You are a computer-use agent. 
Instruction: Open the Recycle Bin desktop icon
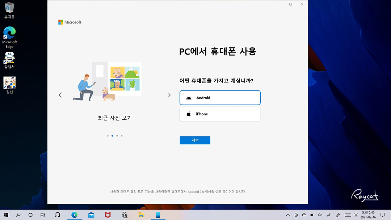pyautogui.click(x=9, y=10)
